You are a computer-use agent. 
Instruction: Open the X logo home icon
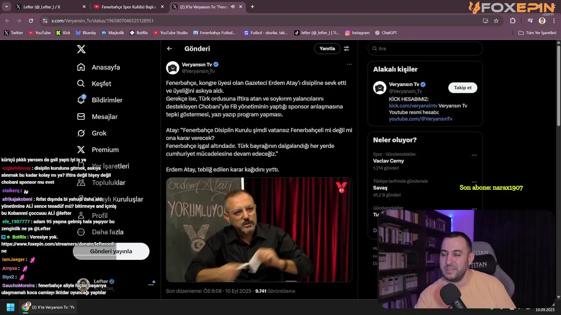pyautogui.click(x=81, y=49)
